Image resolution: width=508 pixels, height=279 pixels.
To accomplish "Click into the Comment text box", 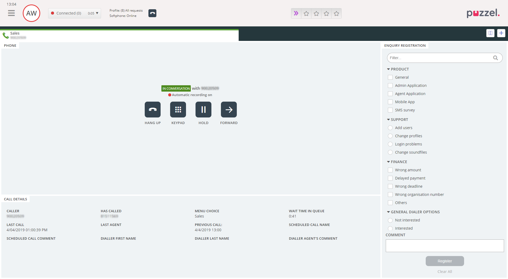I will coord(444,246).
